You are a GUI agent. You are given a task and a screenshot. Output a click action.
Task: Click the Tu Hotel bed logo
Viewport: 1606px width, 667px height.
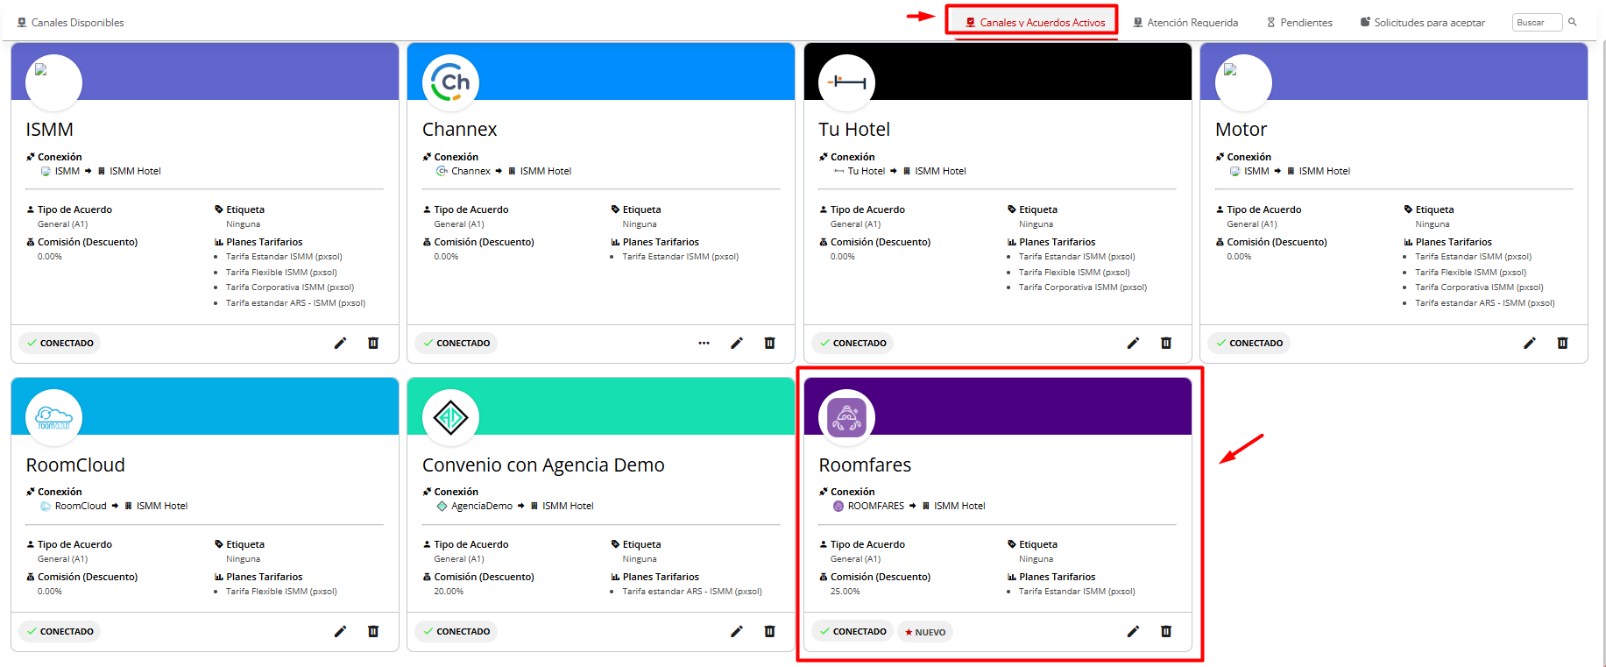tap(846, 82)
